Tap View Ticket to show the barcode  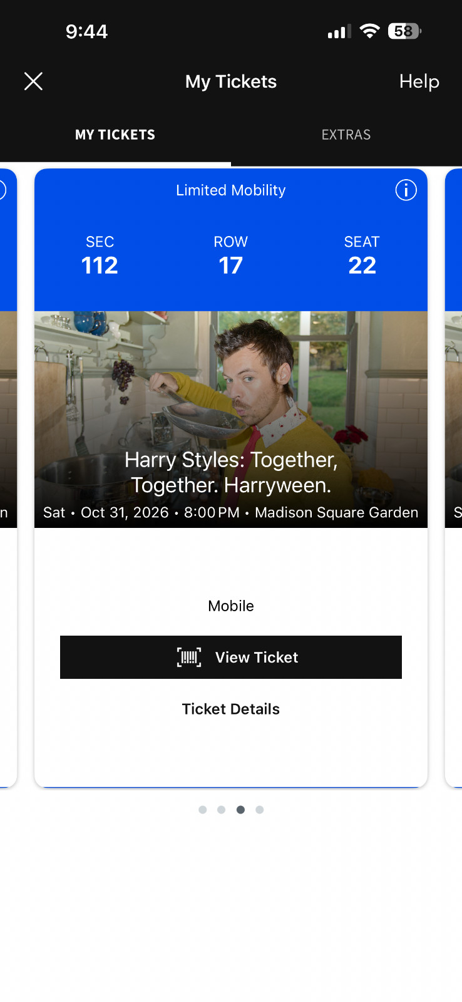pyautogui.click(x=230, y=657)
